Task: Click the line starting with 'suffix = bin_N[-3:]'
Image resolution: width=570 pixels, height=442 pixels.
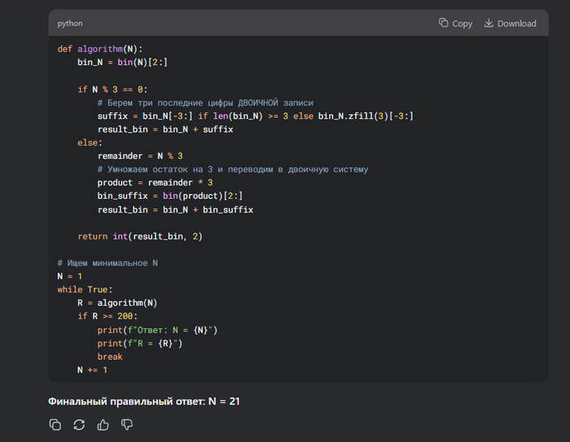Action: coord(255,116)
